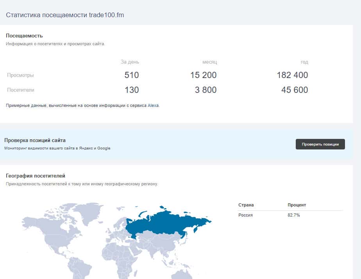The image size is (361, 279).
Task: Click the "Процент" column header
Action: click(x=297, y=205)
